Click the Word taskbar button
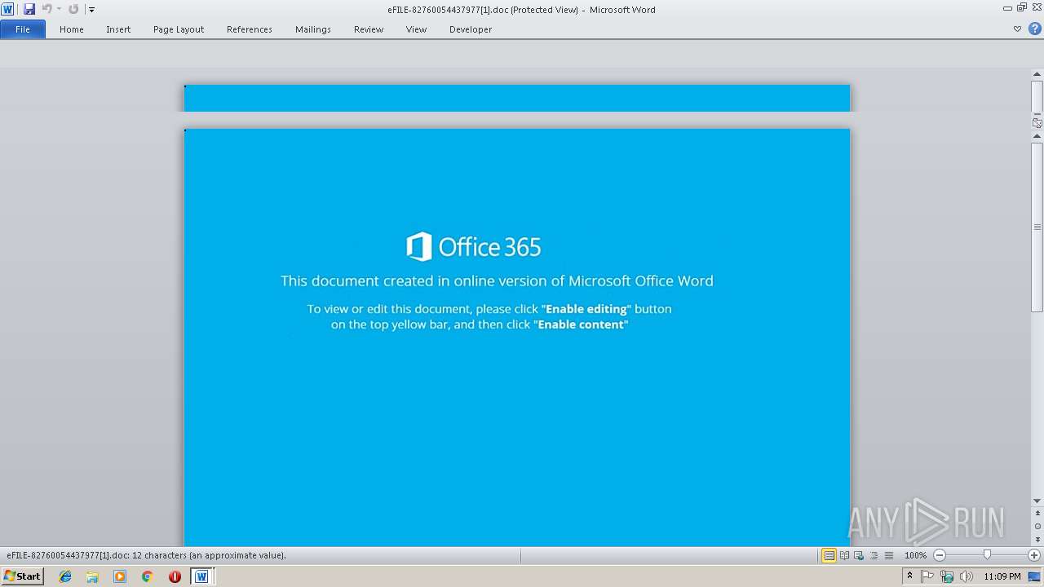 [201, 576]
